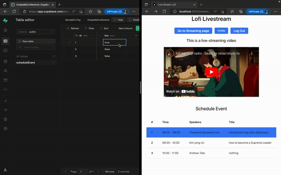Click the Log Out button
The width and height of the screenshot is (281, 175).
[x=239, y=31]
